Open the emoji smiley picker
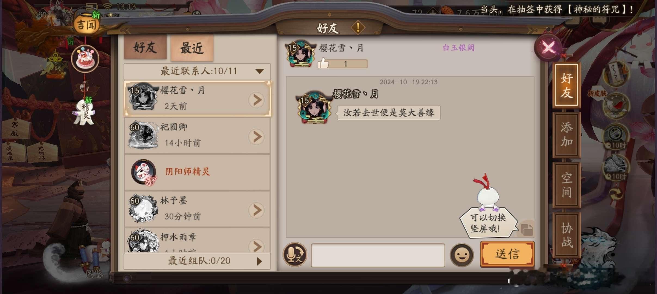 coord(462,255)
